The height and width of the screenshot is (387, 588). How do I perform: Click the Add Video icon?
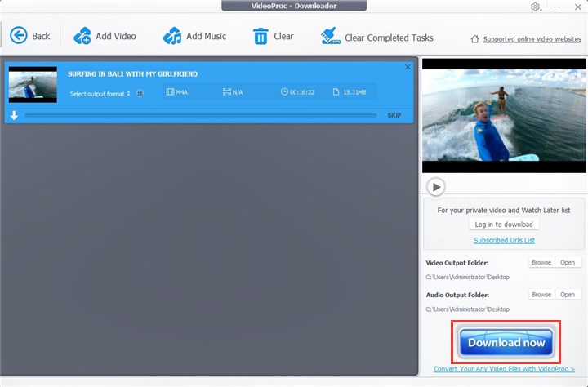pyautogui.click(x=82, y=36)
